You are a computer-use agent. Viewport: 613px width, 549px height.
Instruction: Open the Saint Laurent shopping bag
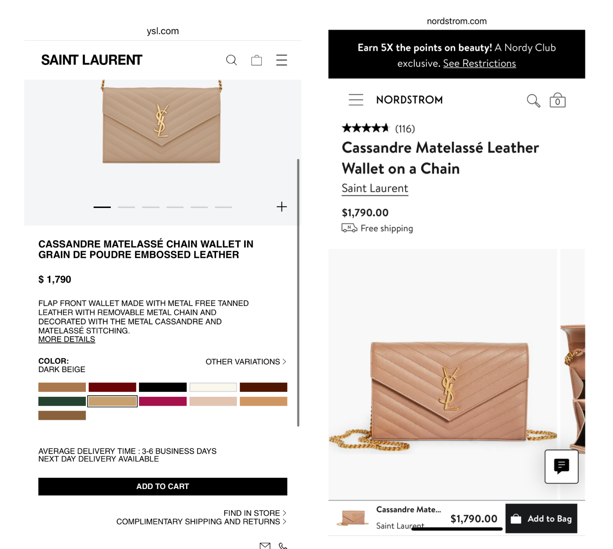tap(257, 60)
